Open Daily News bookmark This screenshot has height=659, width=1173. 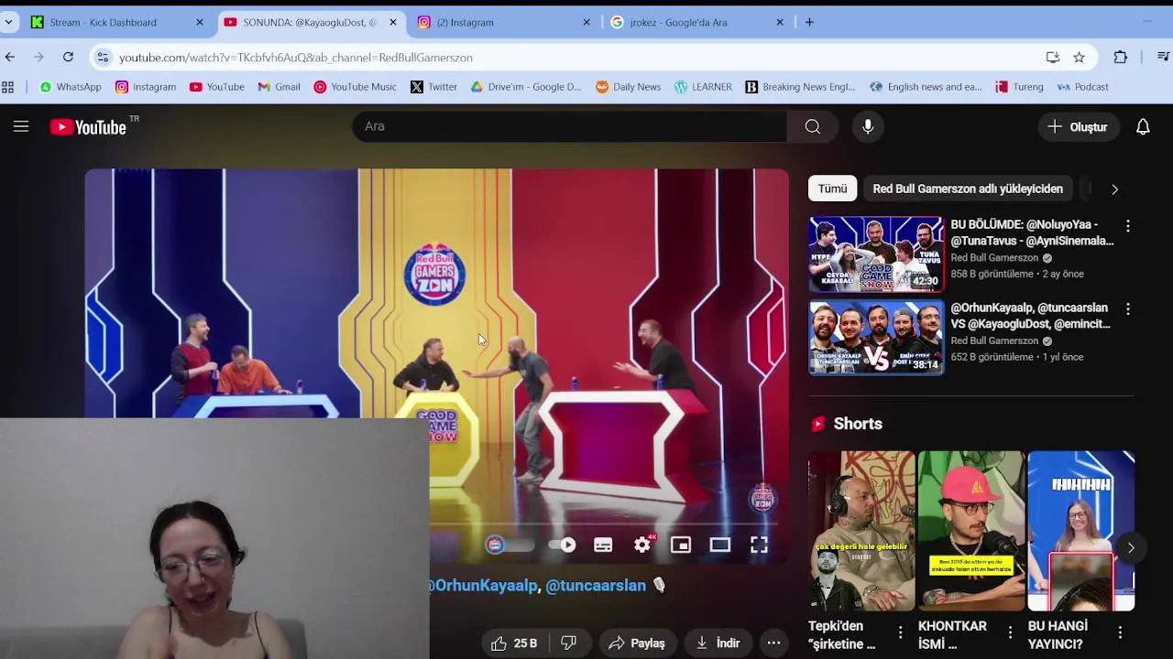click(628, 87)
